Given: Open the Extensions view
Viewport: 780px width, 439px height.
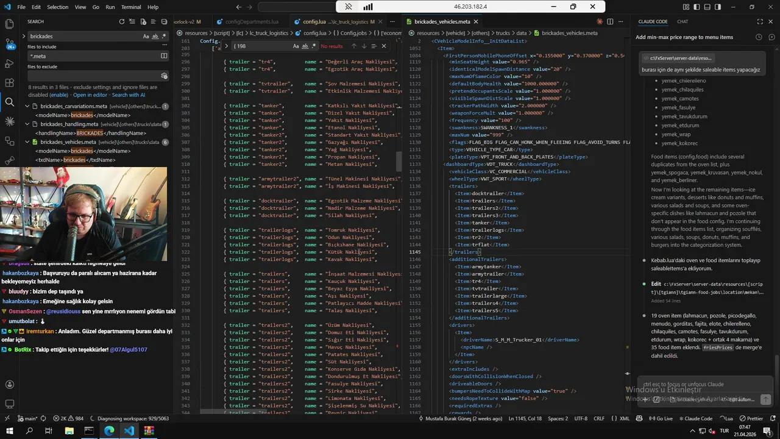Looking at the screenshot, I should (x=10, y=83).
